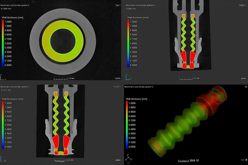Click the 0.1200 legend value in the 3D pane
Viewport: 248px width, 165px height.
[132, 142]
